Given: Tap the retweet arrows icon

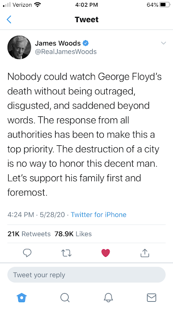Looking at the screenshot, I should pyautogui.click(x=66, y=253).
